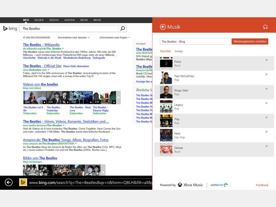This screenshot has height=207, width=276.
Task: Open The Beatles - Official Site link
Action: (42, 66)
